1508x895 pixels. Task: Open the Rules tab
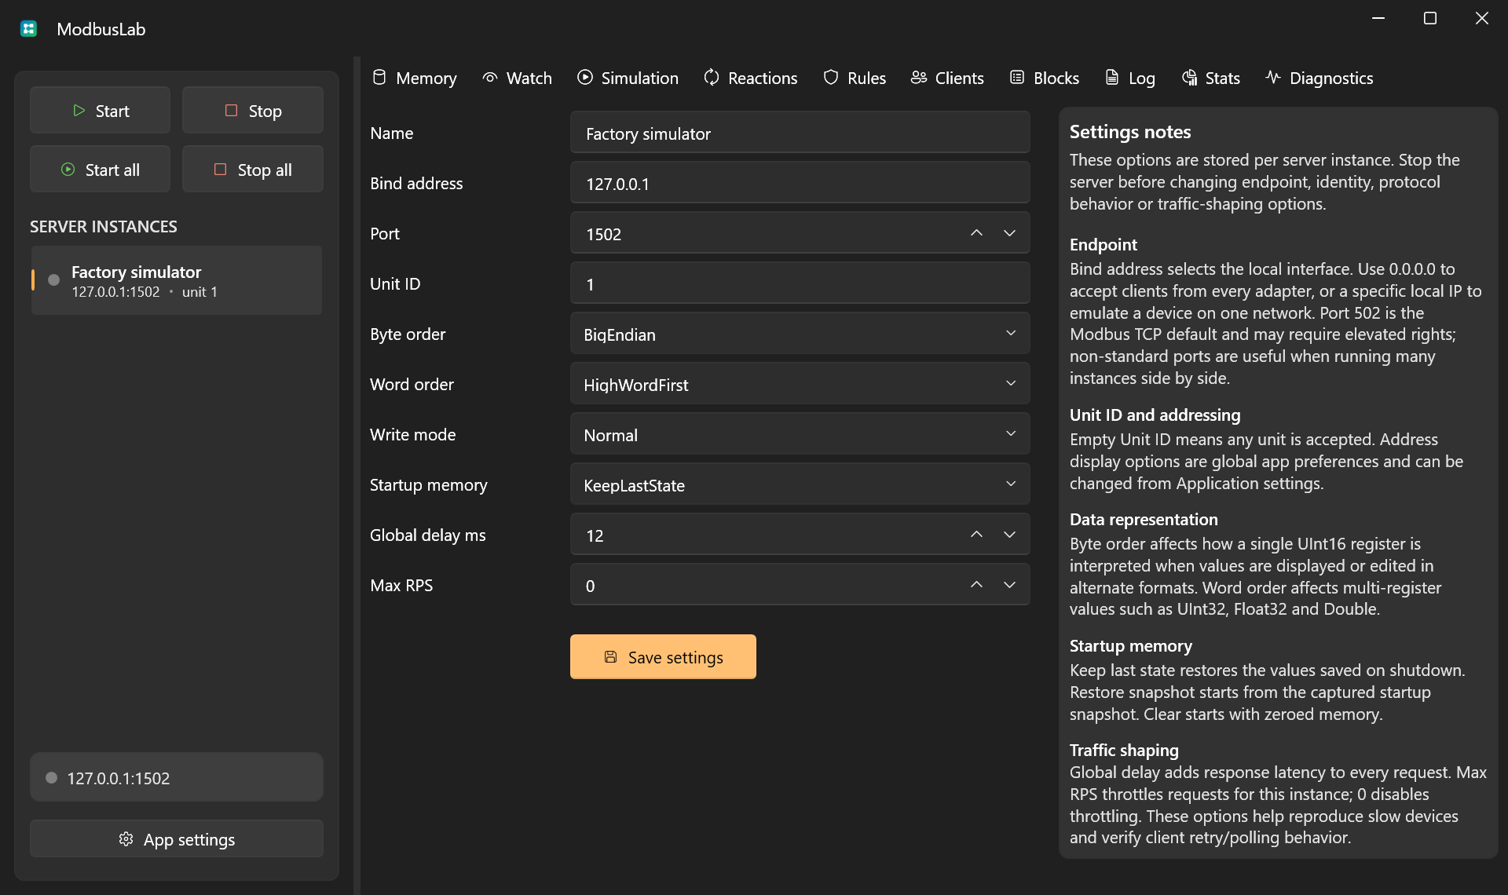click(854, 78)
